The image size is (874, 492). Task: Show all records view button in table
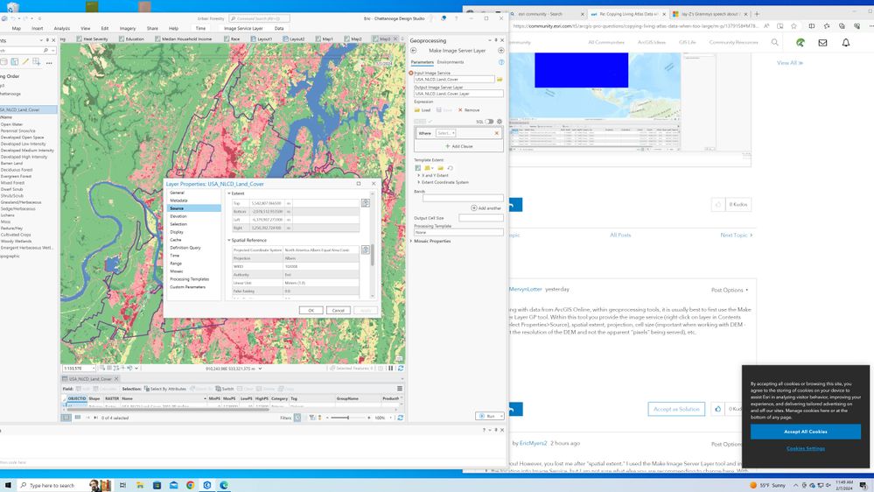66,418
